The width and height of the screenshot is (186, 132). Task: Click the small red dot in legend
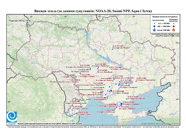pyautogui.click(x=174, y=23)
